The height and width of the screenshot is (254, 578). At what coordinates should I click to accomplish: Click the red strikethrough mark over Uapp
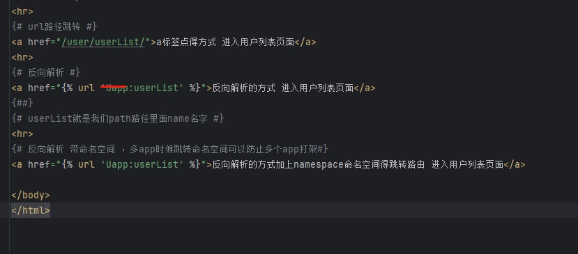pos(114,87)
